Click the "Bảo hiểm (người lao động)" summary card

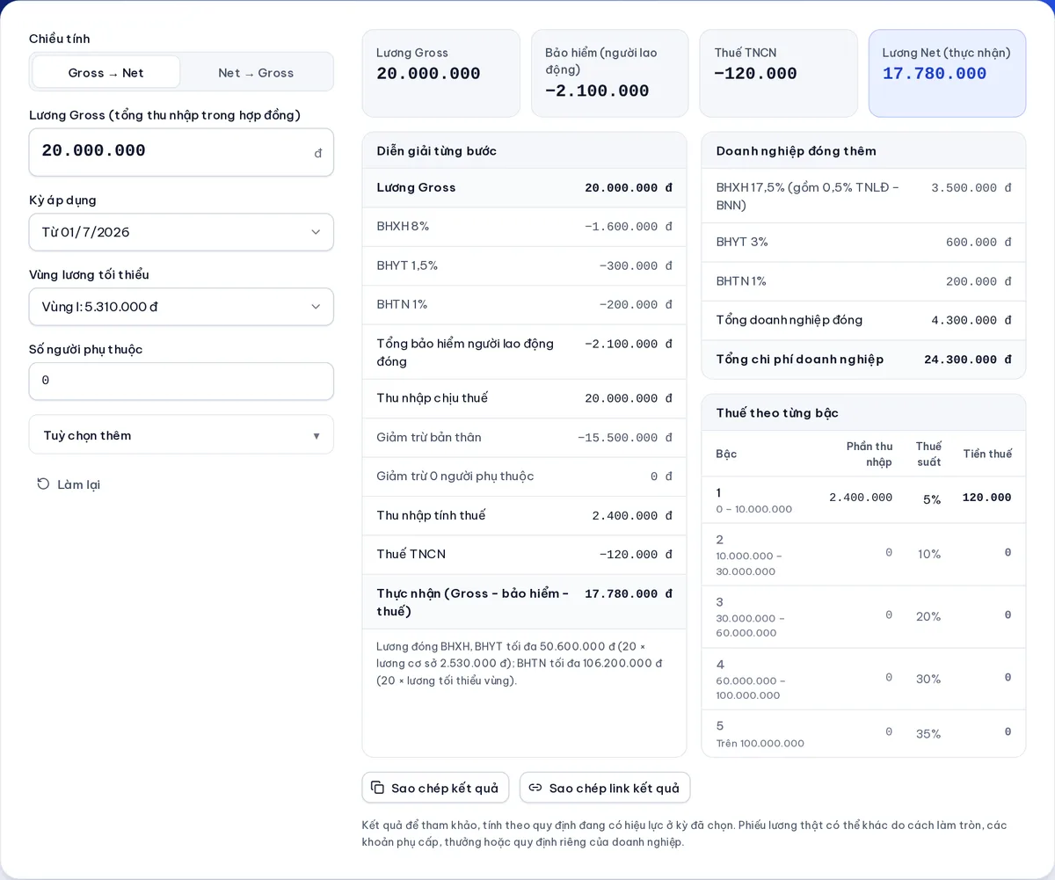609,73
